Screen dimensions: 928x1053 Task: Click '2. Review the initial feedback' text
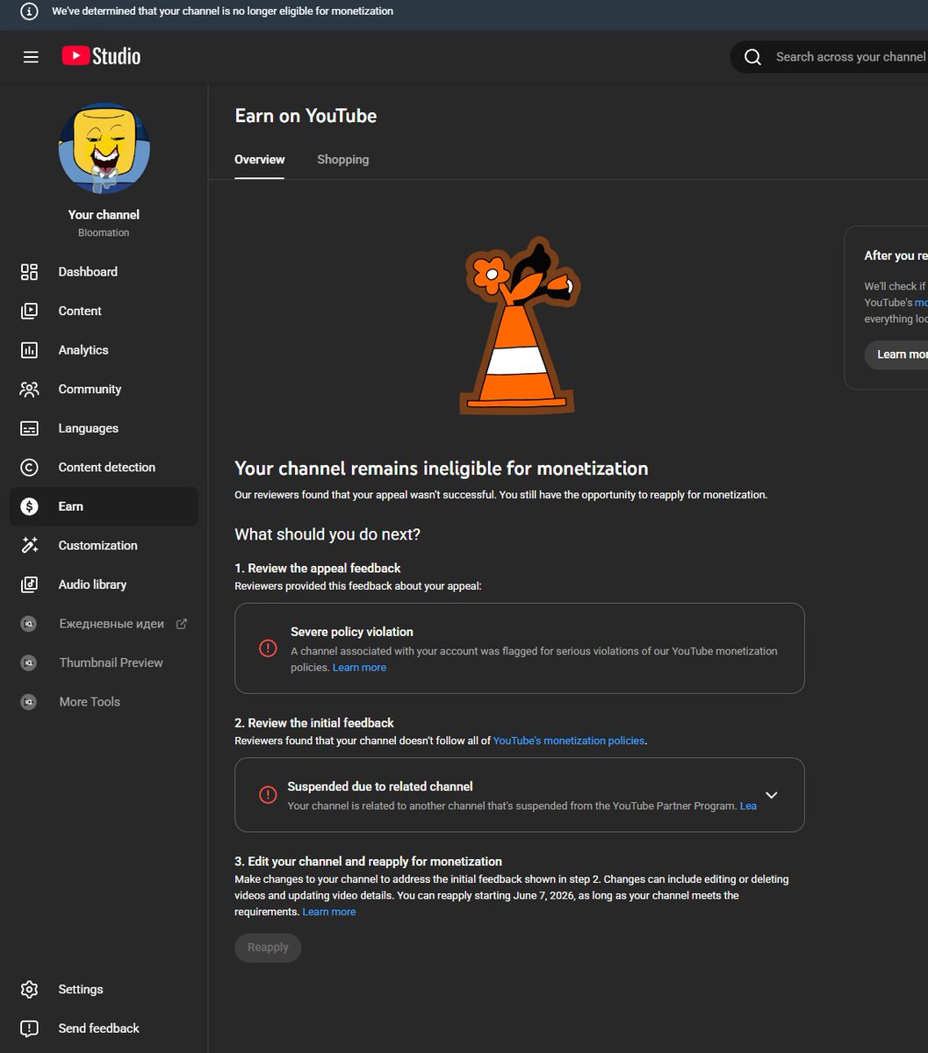[314, 723]
